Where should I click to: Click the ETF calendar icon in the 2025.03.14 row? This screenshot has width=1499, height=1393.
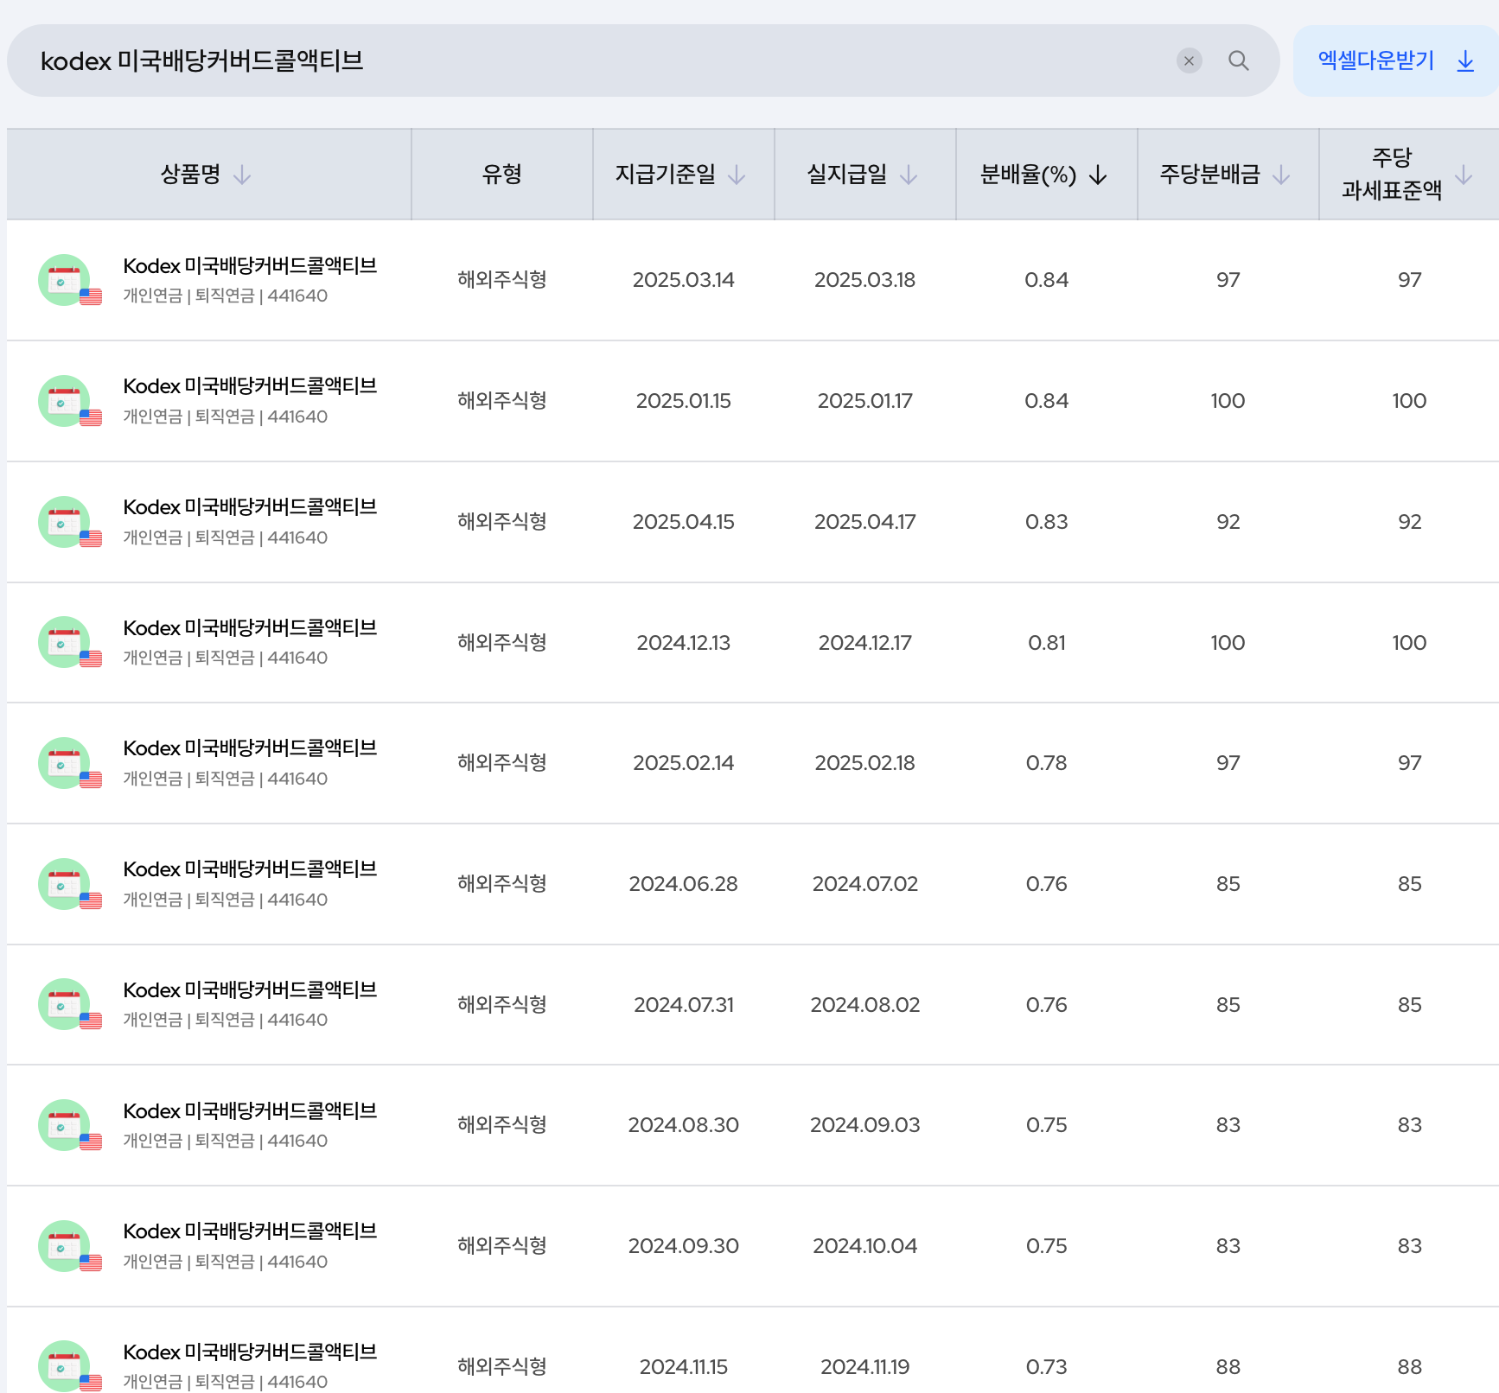click(69, 280)
